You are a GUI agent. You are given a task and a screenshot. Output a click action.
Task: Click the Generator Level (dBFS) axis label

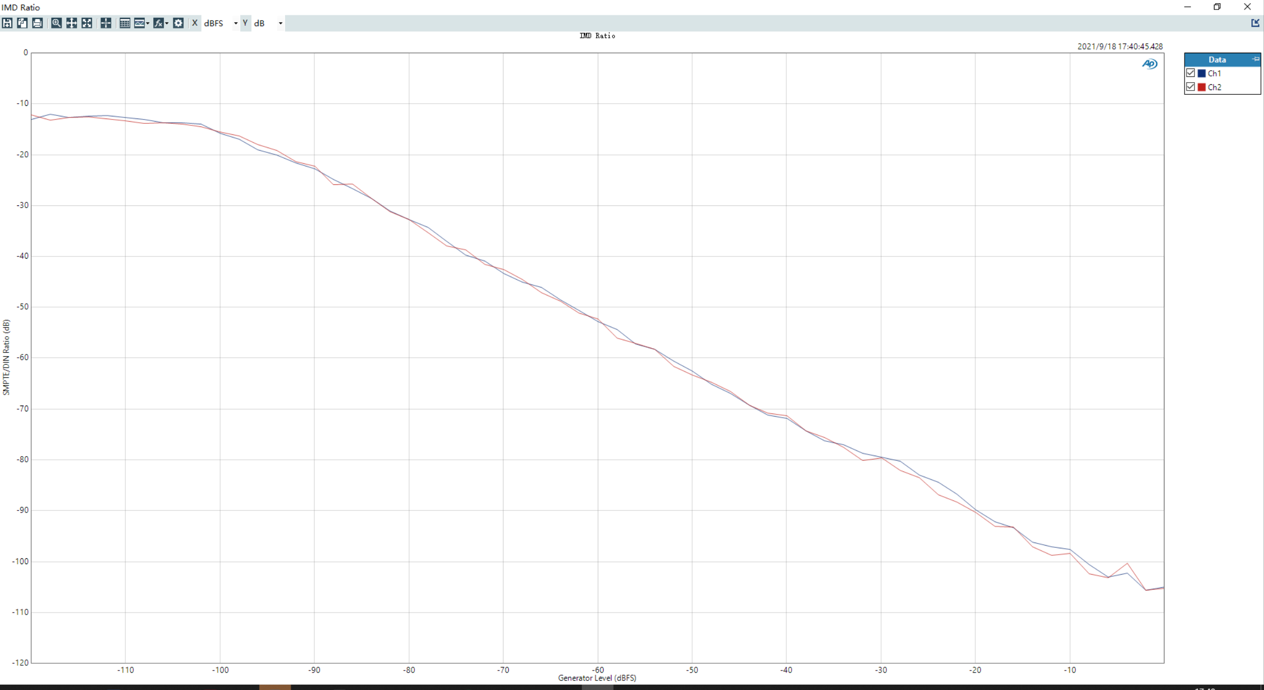point(597,678)
